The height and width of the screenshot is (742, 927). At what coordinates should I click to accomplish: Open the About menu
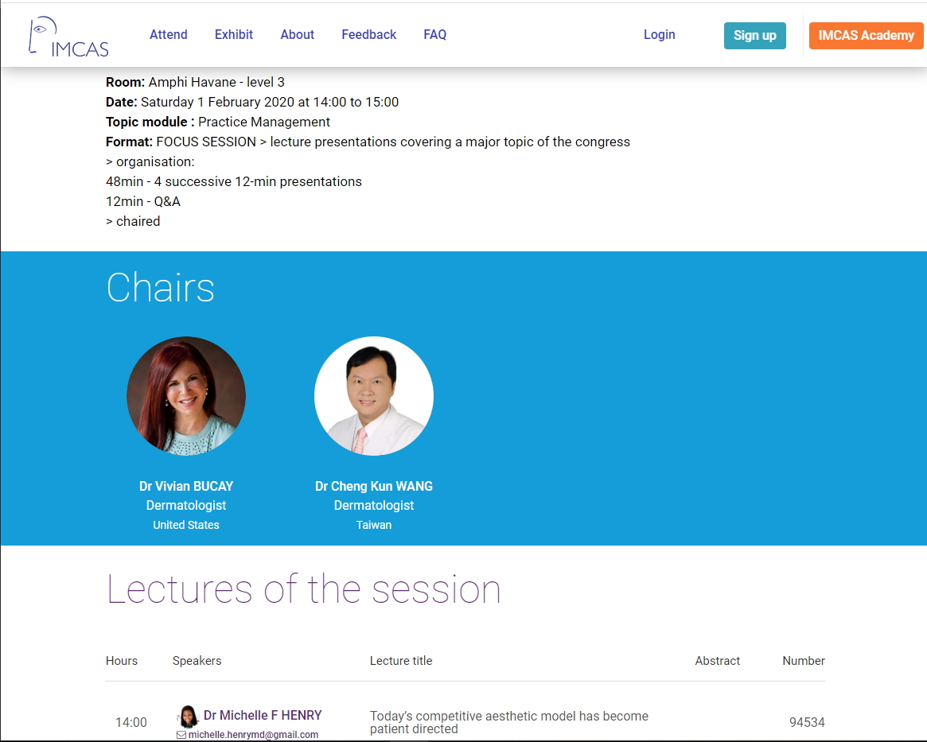(x=297, y=35)
